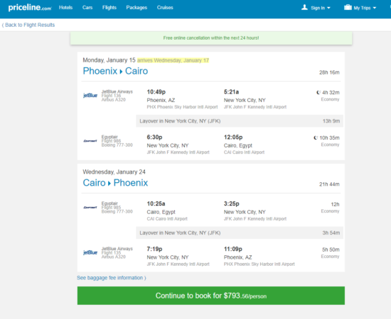The height and width of the screenshot is (319, 391).
Task: Continue to book for $793.56 per person
Action: (211, 296)
